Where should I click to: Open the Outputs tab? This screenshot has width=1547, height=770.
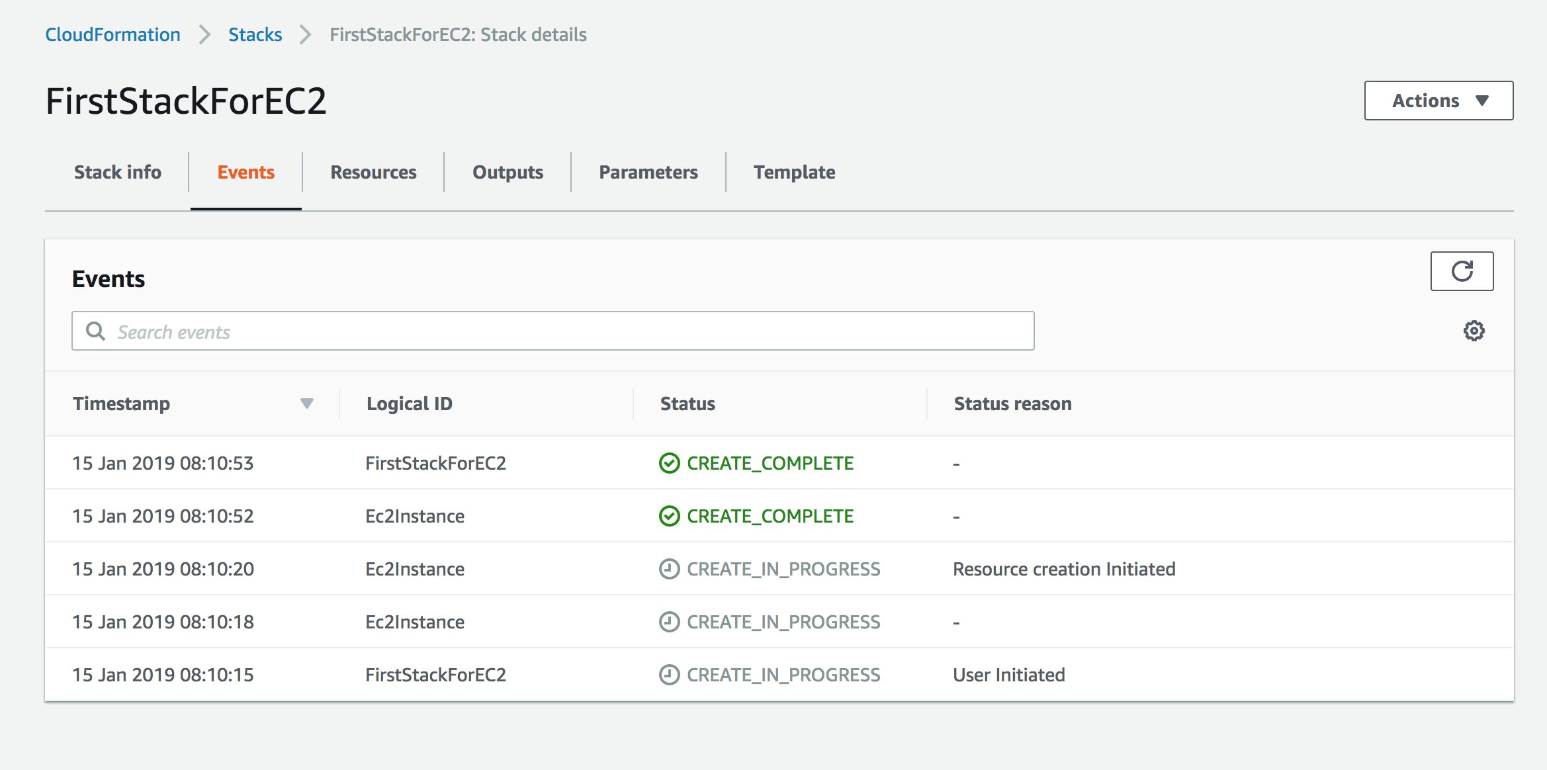click(x=508, y=173)
